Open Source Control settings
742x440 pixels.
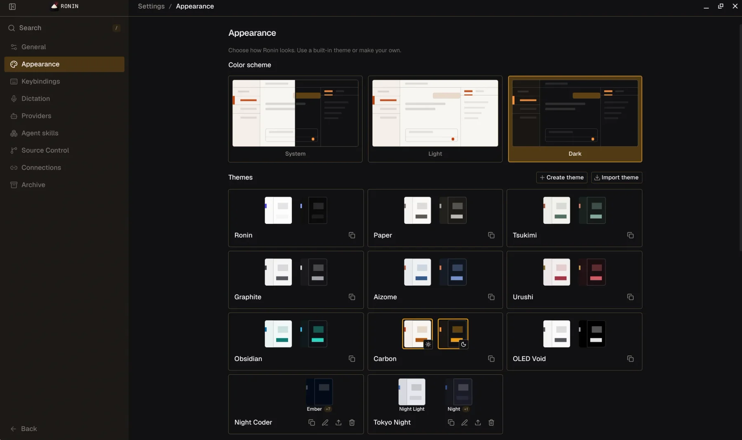[64, 151]
